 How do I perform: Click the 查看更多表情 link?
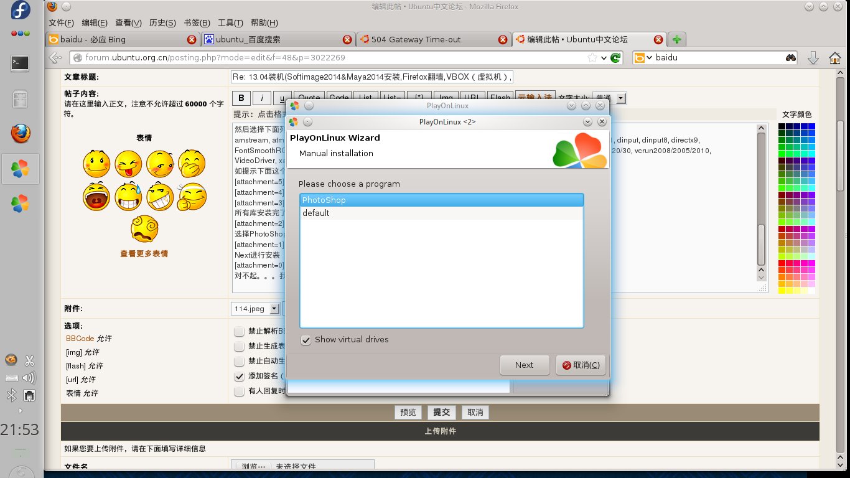pos(144,253)
